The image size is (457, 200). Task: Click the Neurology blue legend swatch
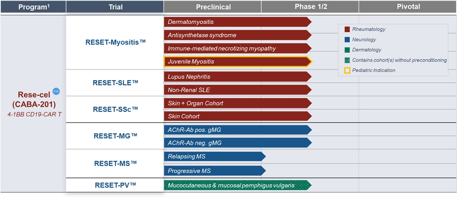click(x=347, y=40)
